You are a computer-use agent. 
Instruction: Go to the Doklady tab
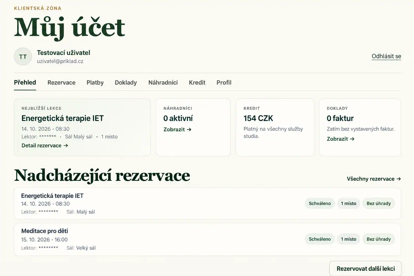tap(126, 83)
